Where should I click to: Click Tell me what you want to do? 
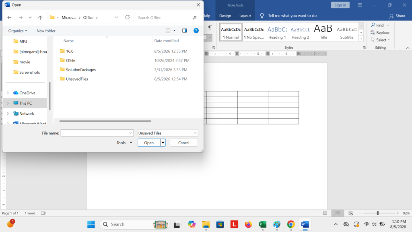[292, 16]
